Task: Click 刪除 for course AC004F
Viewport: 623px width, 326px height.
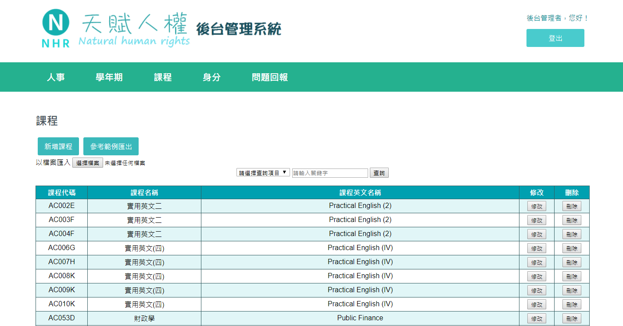Action: [x=572, y=234]
